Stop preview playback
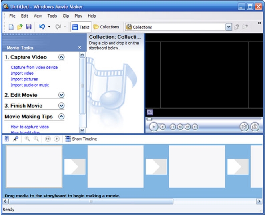The height and width of the screenshot is (215, 265). 163,127
